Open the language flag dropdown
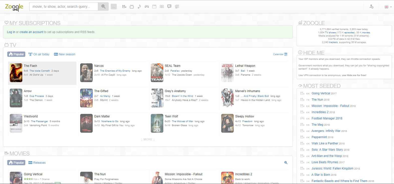Viewport: 394px width, 184px height. (x=388, y=7)
